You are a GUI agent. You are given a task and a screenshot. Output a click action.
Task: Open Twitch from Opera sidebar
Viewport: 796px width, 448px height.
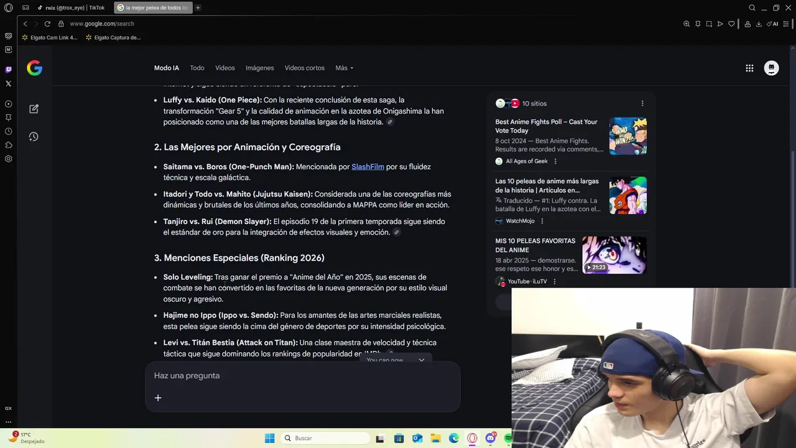(8, 70)
